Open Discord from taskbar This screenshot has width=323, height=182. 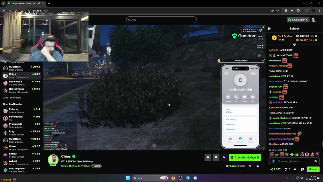click(195, 178)
